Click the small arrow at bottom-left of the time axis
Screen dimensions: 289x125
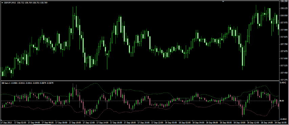(x=1, y=120)
